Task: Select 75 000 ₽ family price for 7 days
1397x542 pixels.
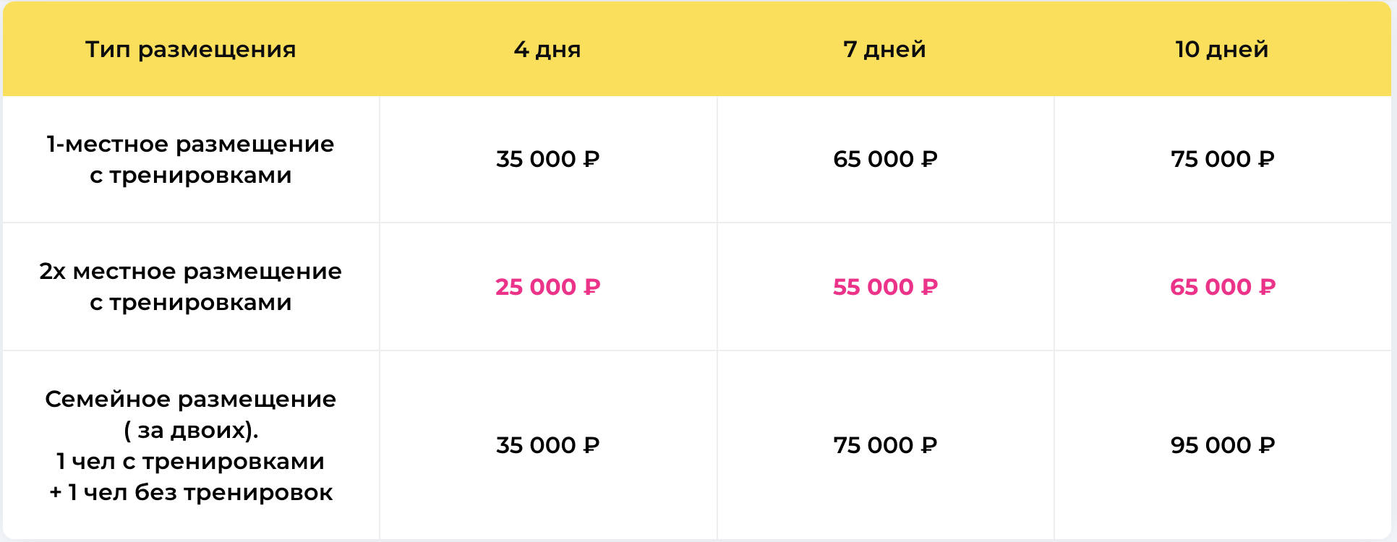Action: pos(885,445)
